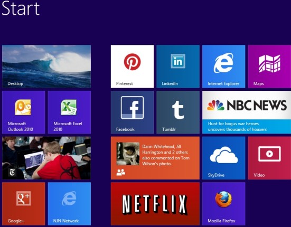Open the Video tile

[269, 158]
